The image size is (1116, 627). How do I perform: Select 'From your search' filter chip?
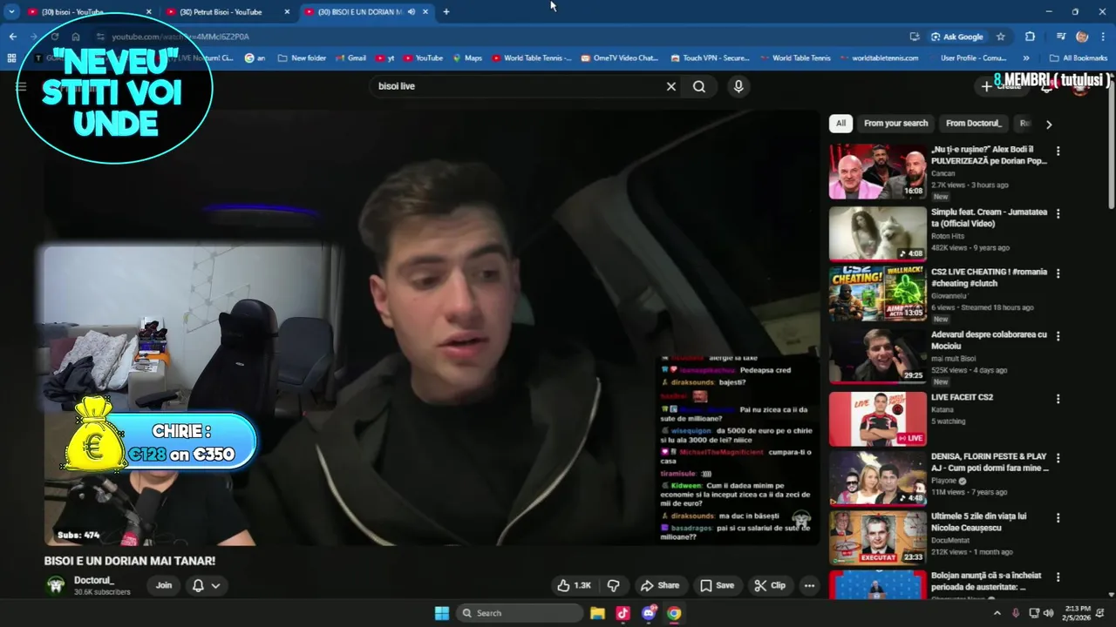(x=895, y=124)
